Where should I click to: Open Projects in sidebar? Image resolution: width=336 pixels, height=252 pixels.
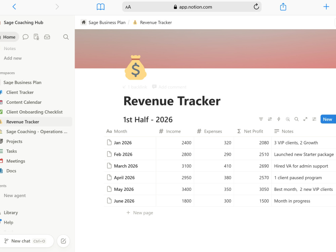coord(14,141)
